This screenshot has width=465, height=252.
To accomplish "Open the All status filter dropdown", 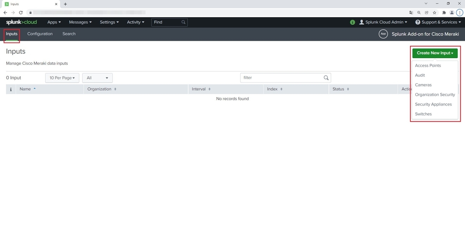I will coord(97,78).
